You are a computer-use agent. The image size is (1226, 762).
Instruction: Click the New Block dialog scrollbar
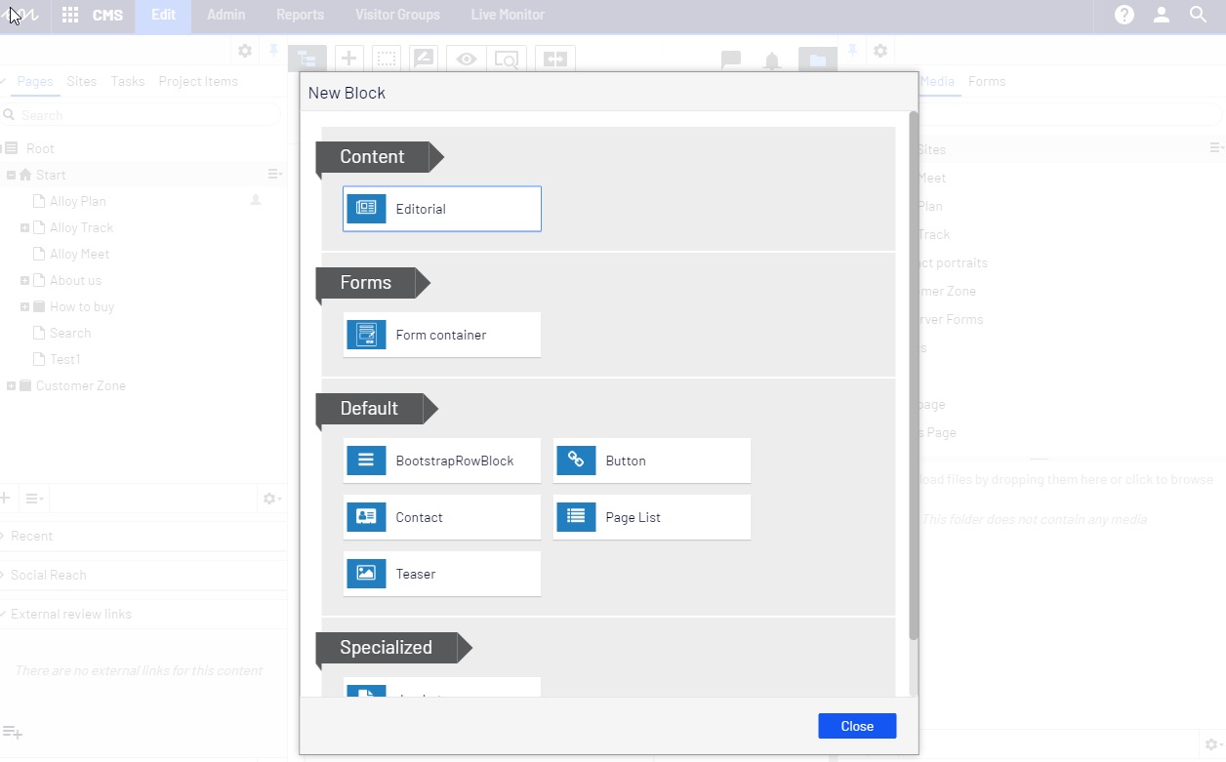coord(914,390)
